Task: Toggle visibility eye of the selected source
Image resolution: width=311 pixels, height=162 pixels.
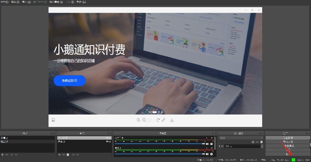Action: (107, 138)
